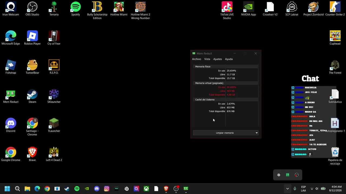The image size is (346, 194).
Task: Open Windows Search from the taskbar
Action: pyautogui.click(x=17, y=189)
